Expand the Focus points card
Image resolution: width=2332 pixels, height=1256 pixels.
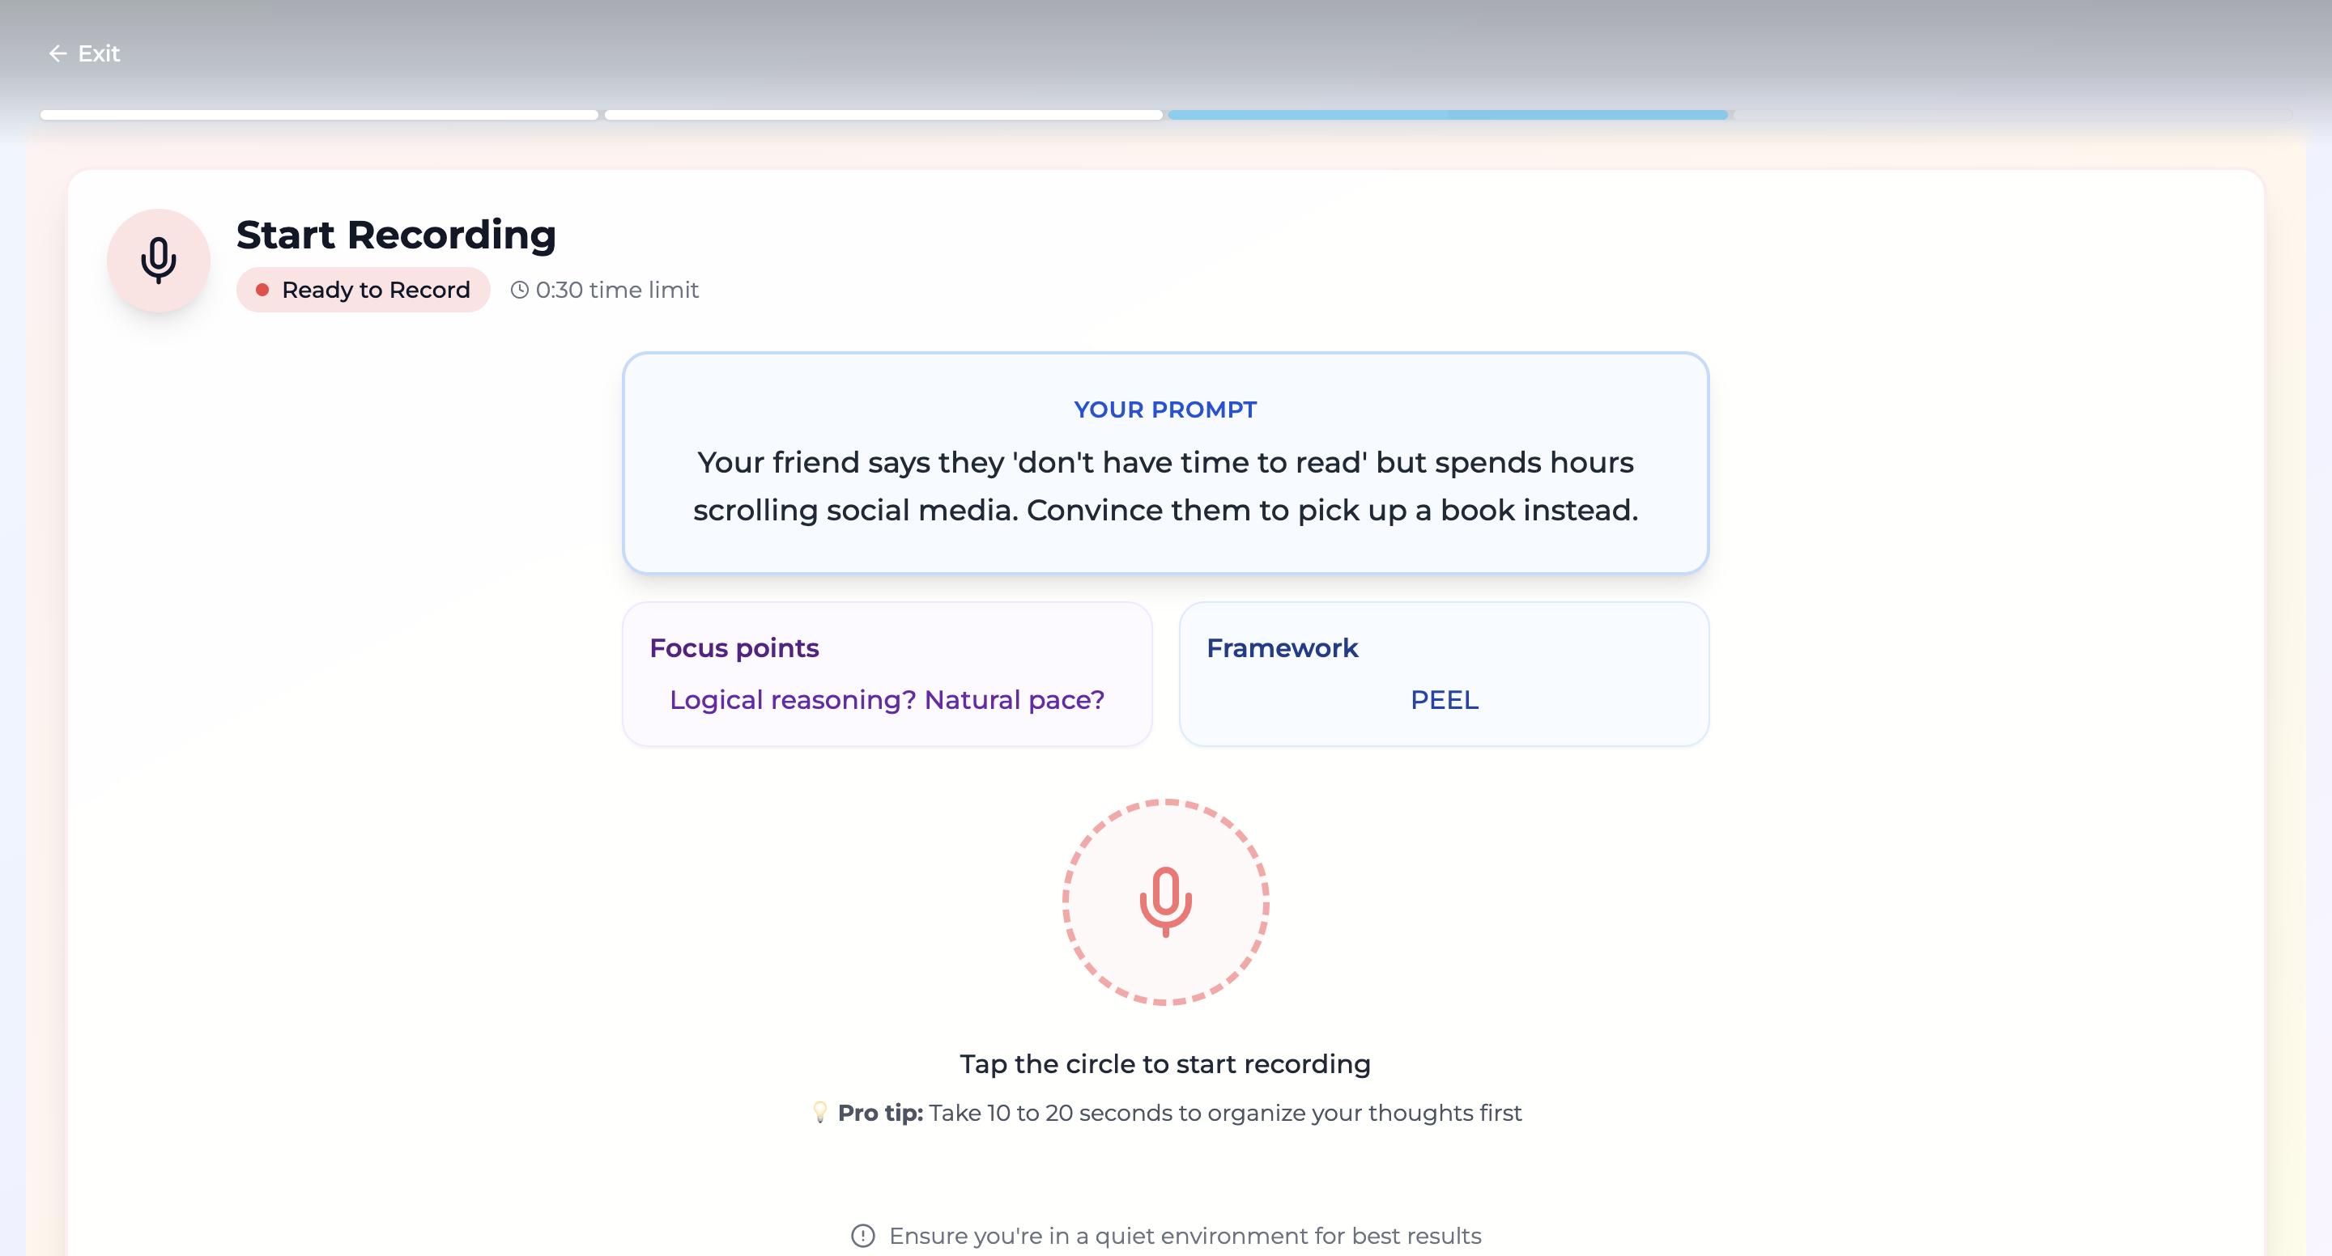tap(887, 673)
